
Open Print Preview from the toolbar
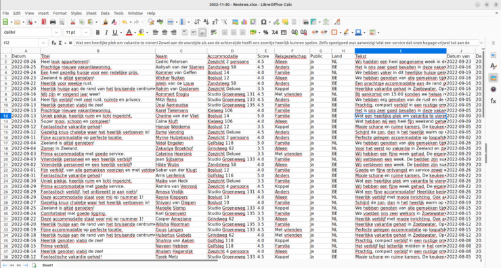[x=62, y=22]
